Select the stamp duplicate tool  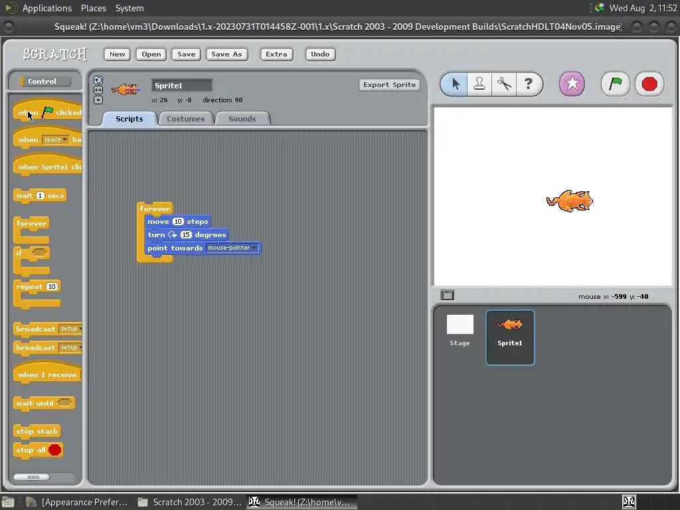tap(479, 84)
